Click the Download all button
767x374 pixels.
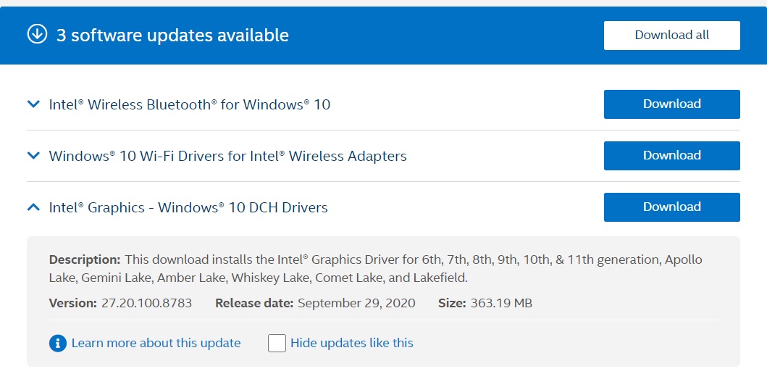click(671, 36)
